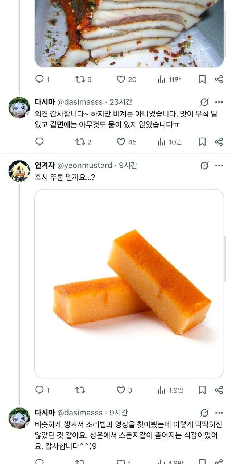Like 다시마's tweet with 45 likes
The width and height of the screenshot is (232, 464).
click(x=121, y=142)
